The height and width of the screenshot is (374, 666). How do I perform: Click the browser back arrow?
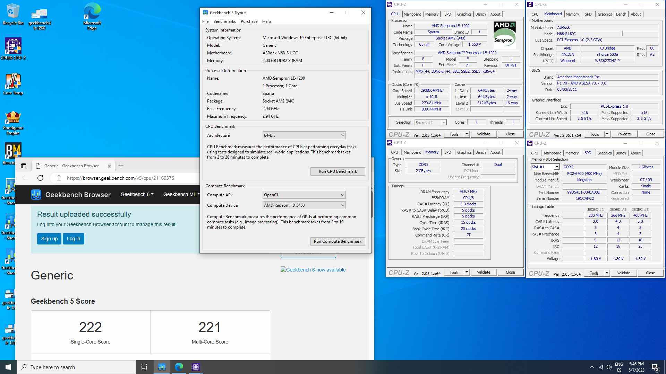(x=25, y=178)
